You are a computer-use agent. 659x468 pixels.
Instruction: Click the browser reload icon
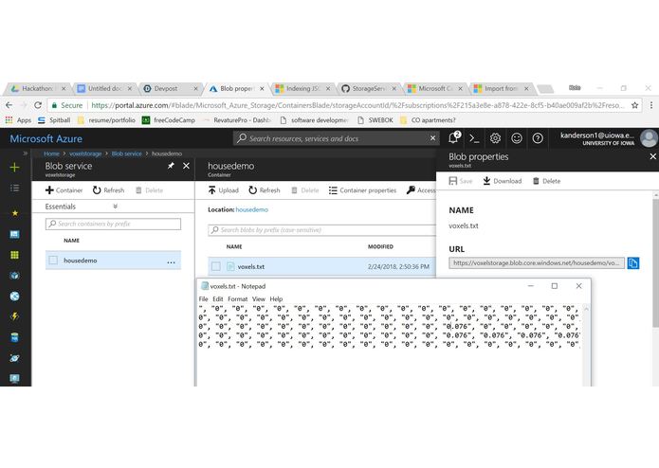[38, 105]
